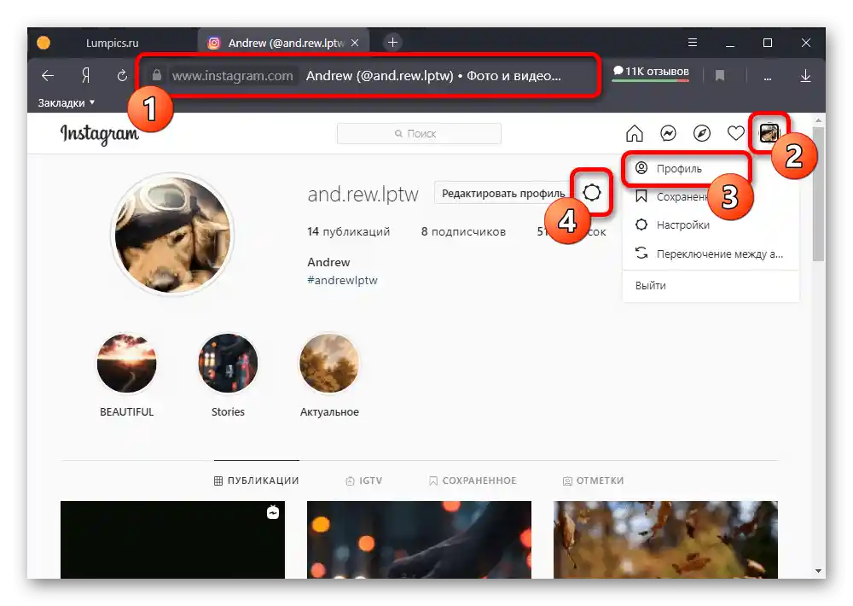Focus the Поиск search field
853x606 pixels.
tap(419, 133)
